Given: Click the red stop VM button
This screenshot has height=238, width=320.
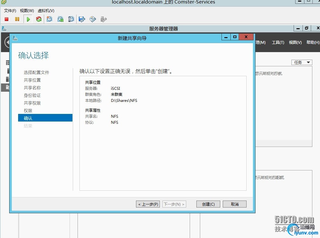Looking at the screenshot, I should coord(7,19).
